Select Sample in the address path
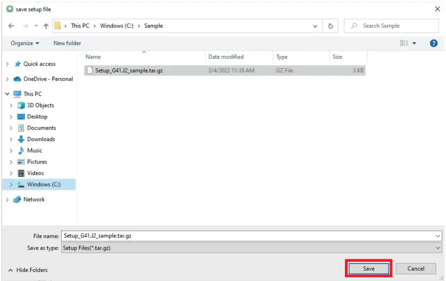 153,26
